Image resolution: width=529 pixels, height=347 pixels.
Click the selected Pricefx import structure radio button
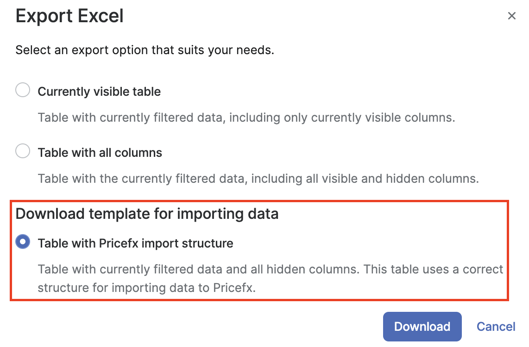tap(23, 242)
